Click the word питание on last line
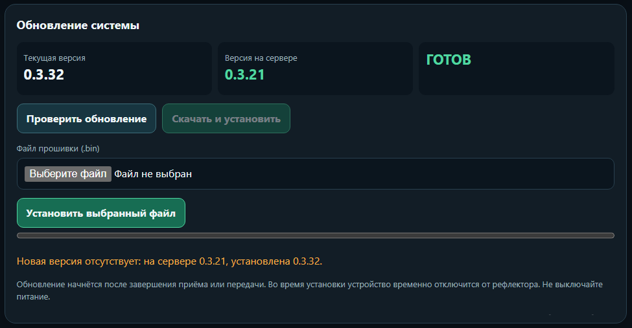Viewport: 632px width, 328px height. [x=33, y=297]
